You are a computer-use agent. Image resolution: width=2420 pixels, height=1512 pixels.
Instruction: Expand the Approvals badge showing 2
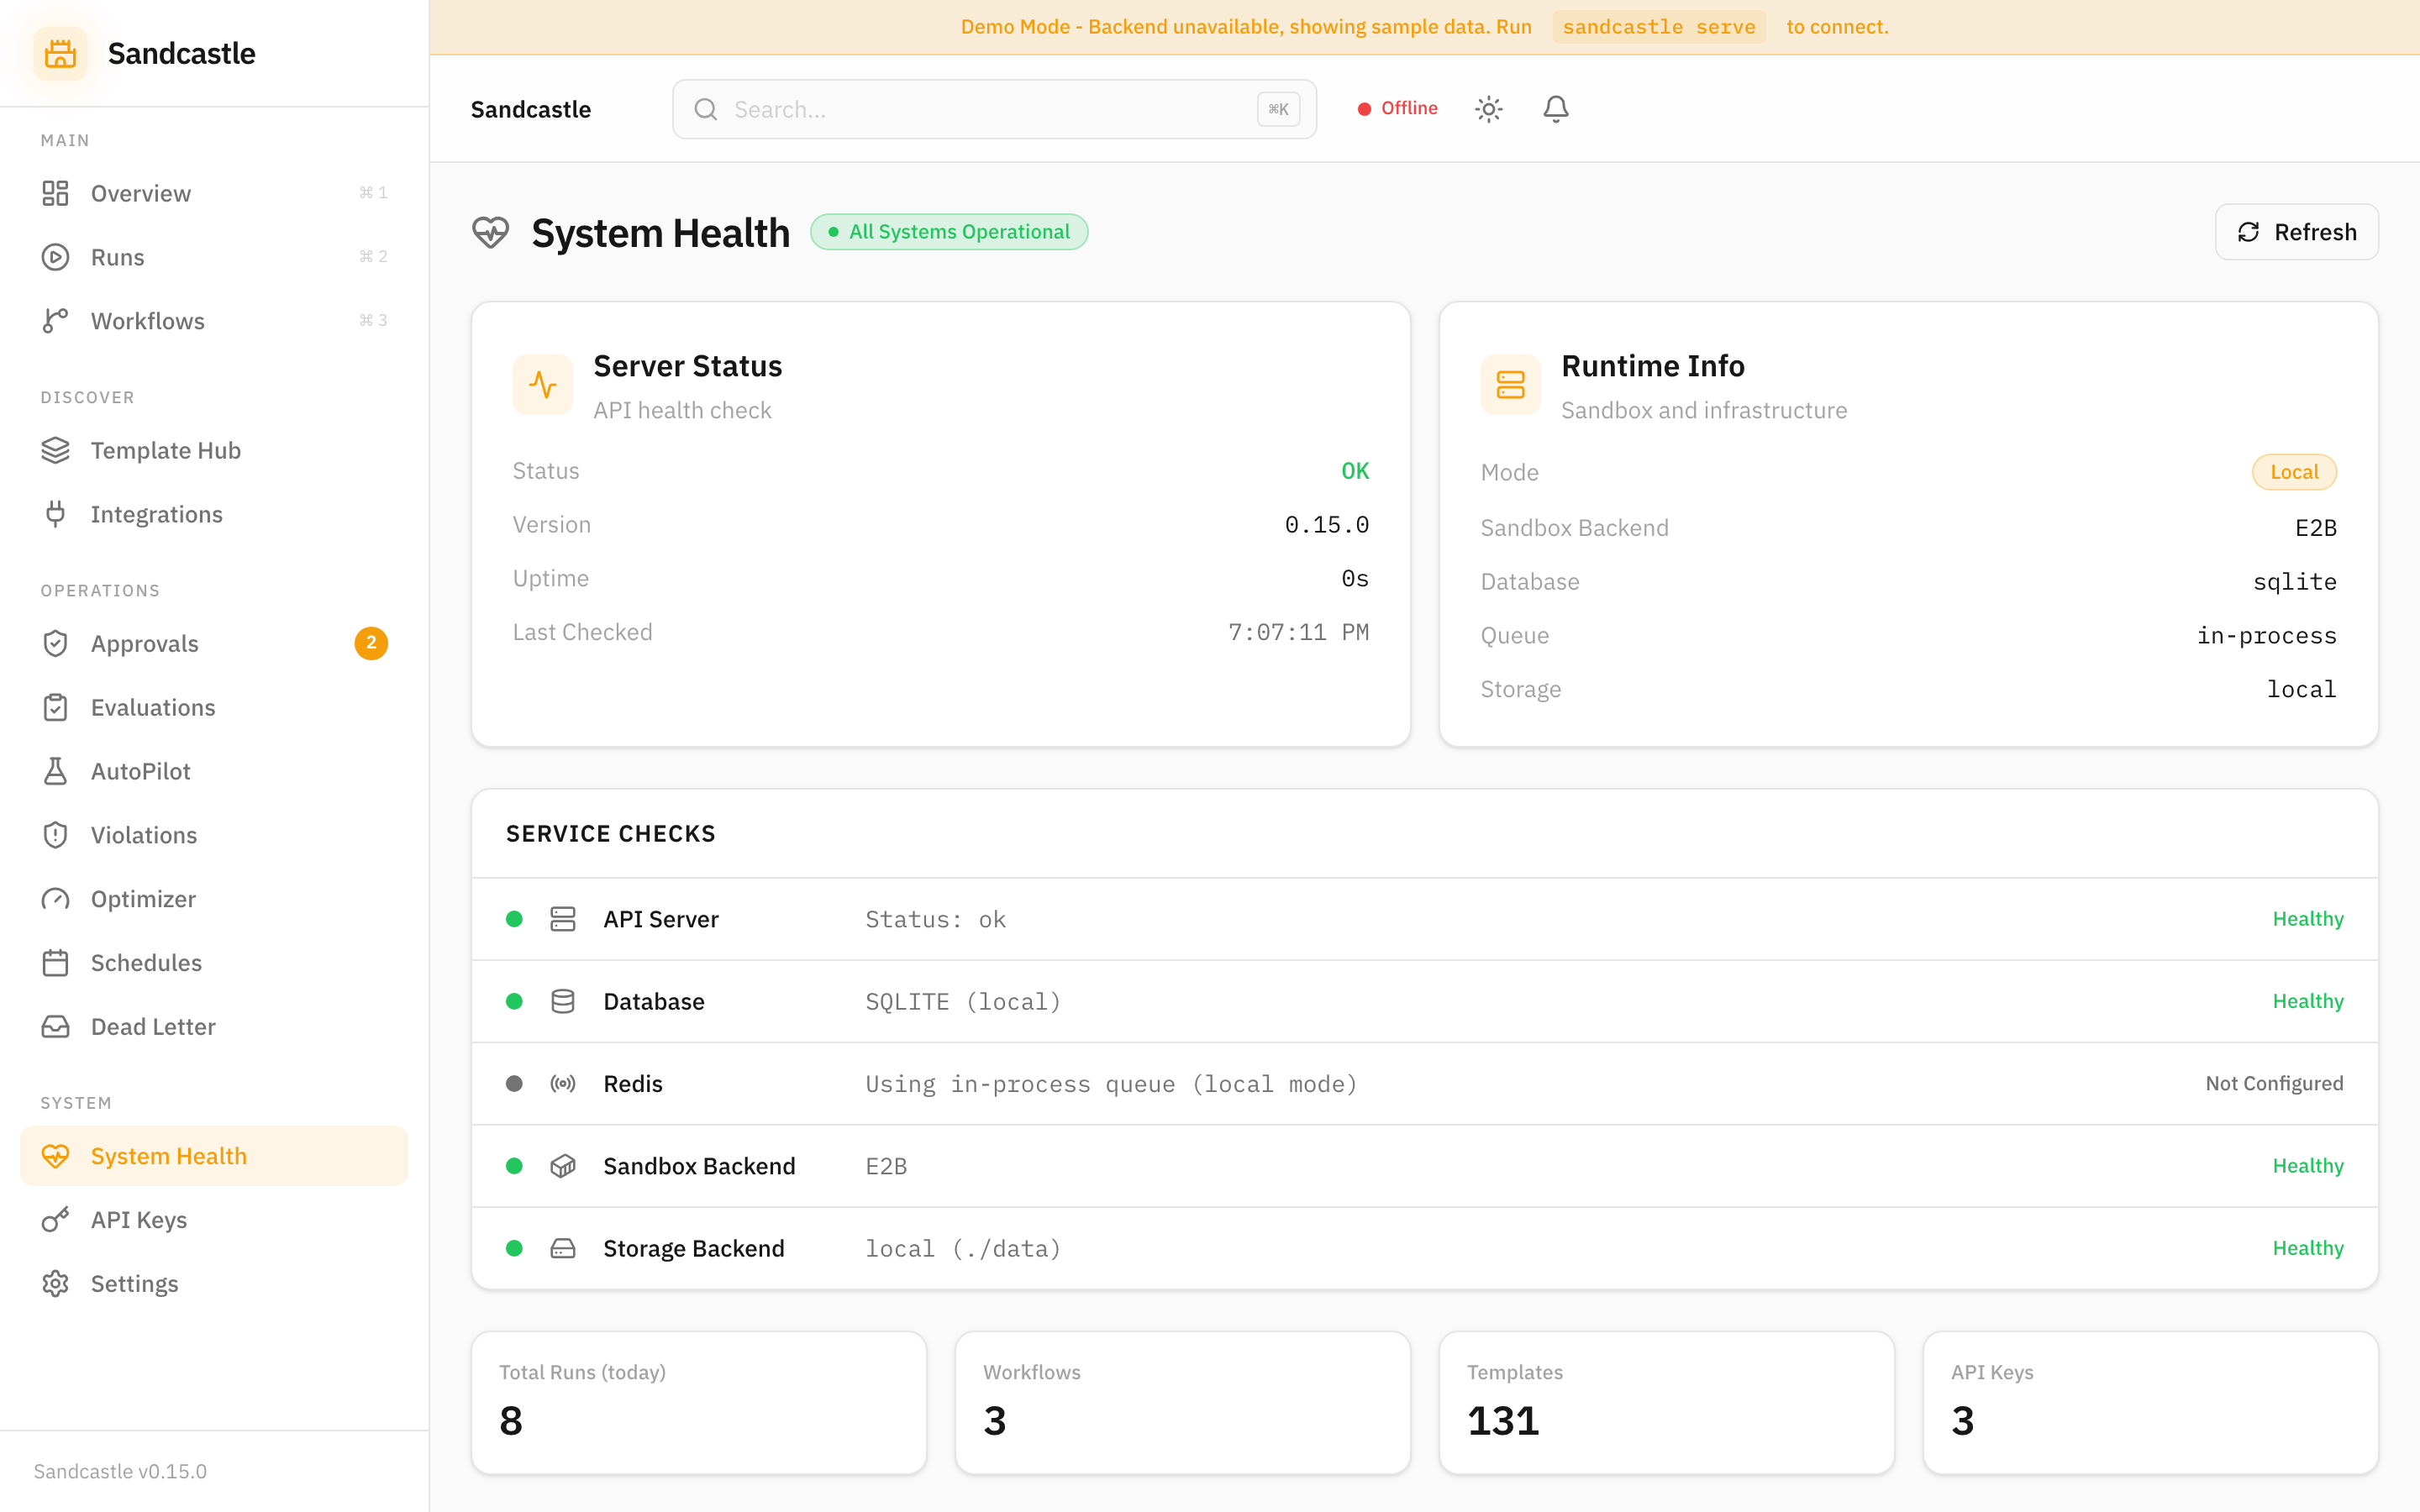click(372, 643)
